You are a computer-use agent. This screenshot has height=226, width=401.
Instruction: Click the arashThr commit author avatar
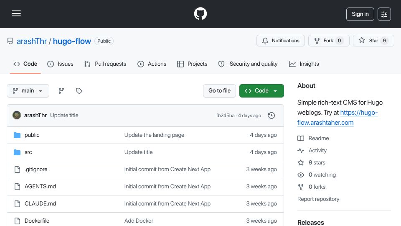pyautogui.click(x=17, y=116)
